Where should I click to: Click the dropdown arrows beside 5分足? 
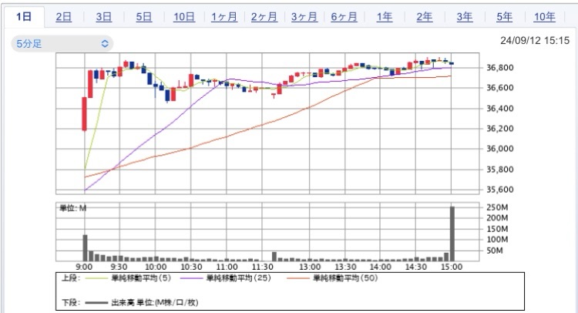[x=105, y=43]
